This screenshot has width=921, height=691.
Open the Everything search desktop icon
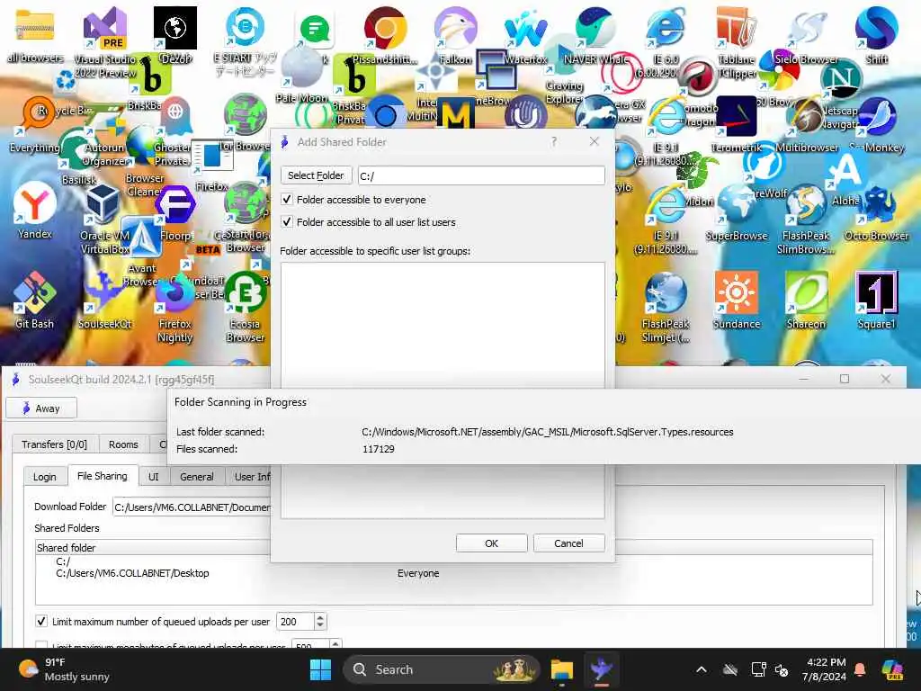coord(34,124)
